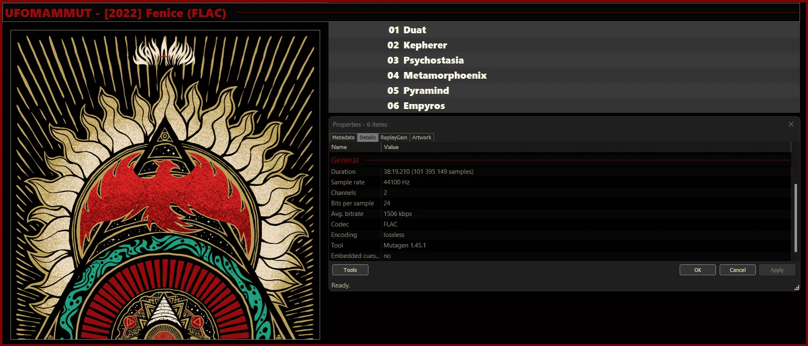
Task: Click the Apply button
Action: click(777, 270)
